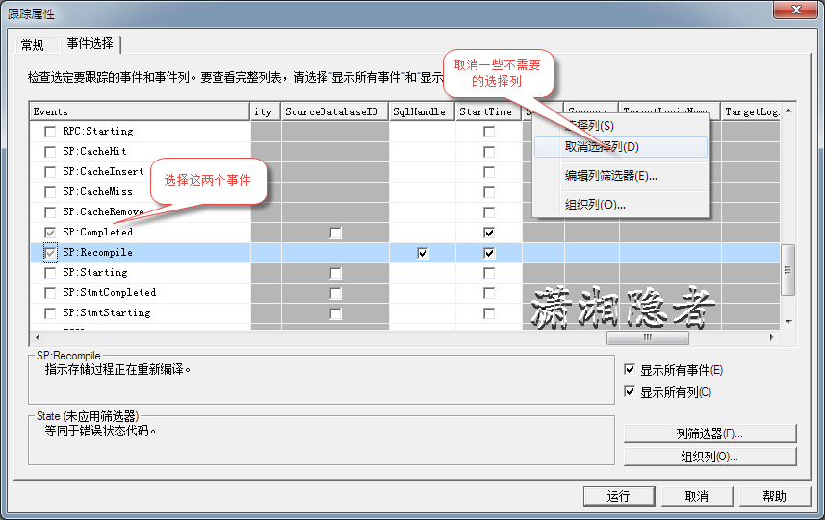
Task: Click the TargetLog column header
Action: [750, 111]
